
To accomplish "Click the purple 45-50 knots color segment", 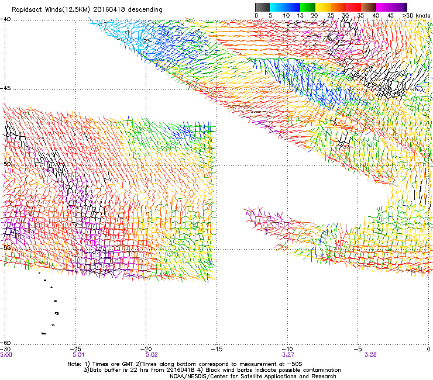I will [x=399, y=7].
